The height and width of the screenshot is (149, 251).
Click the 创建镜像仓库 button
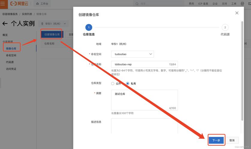click(x=52, y=34)
